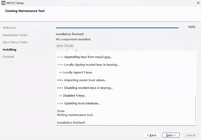The height and width of the screenshot is (140, 201).
Task: Select the Installation Folder step
Action: (15, 35)
